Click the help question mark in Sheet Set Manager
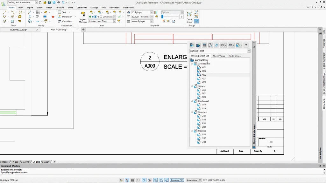 pos(246,45)
